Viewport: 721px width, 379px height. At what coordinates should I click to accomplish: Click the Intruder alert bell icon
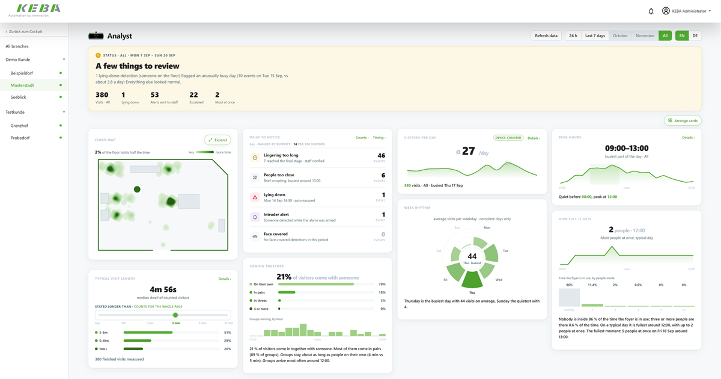pos(255,217)
